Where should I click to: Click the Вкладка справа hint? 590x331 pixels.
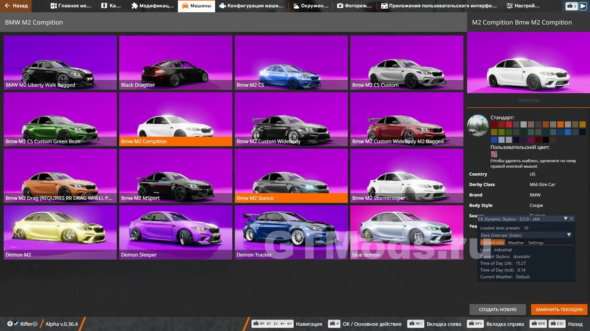tap(496, 324)
